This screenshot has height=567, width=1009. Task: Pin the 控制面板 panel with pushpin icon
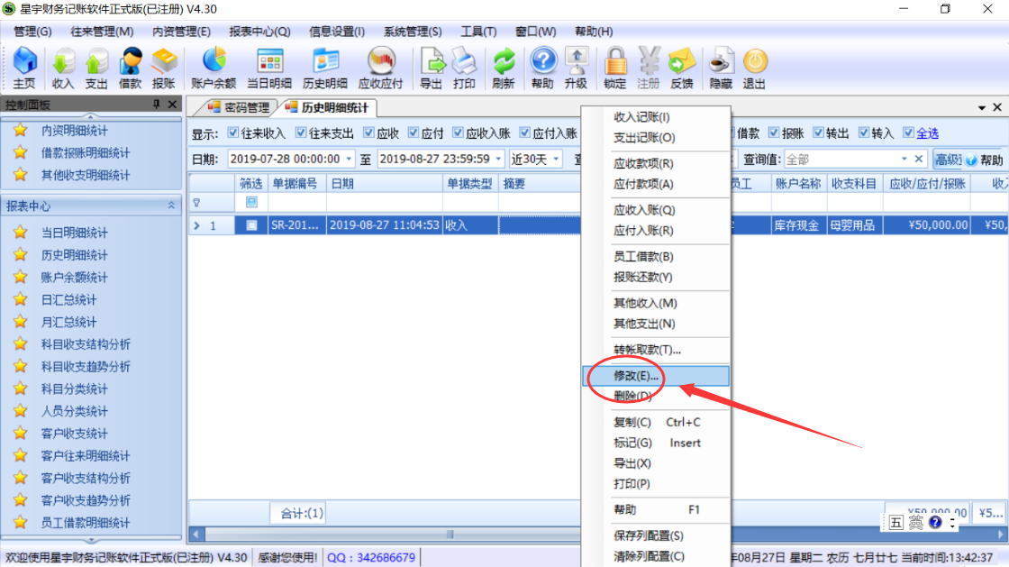point(157,105)
